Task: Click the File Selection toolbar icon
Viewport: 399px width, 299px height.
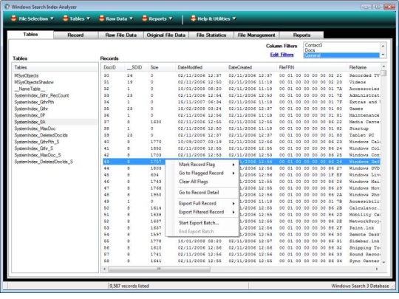Action: point(14,18)
